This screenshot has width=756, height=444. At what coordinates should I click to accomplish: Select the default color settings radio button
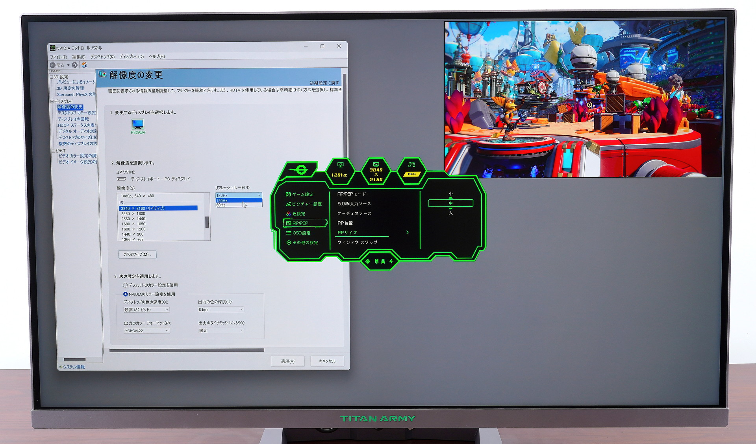click(125, 285)
